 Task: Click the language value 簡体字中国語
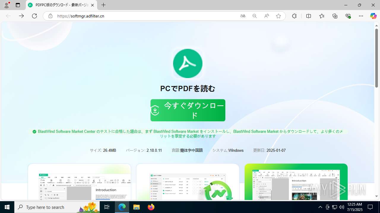click(191, 150)
